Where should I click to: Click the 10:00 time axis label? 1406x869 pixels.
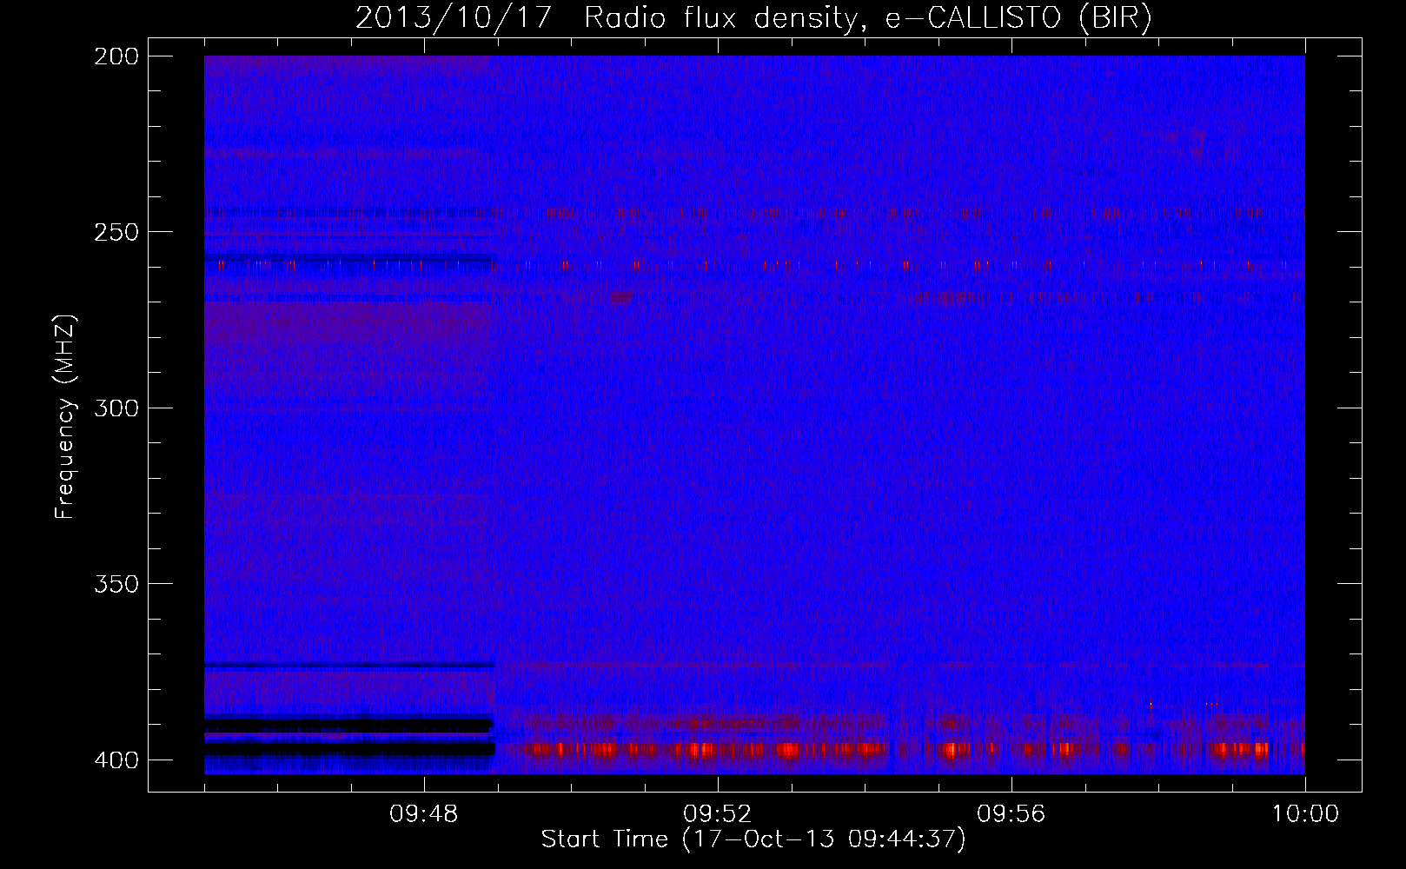tap(1305, 814)
